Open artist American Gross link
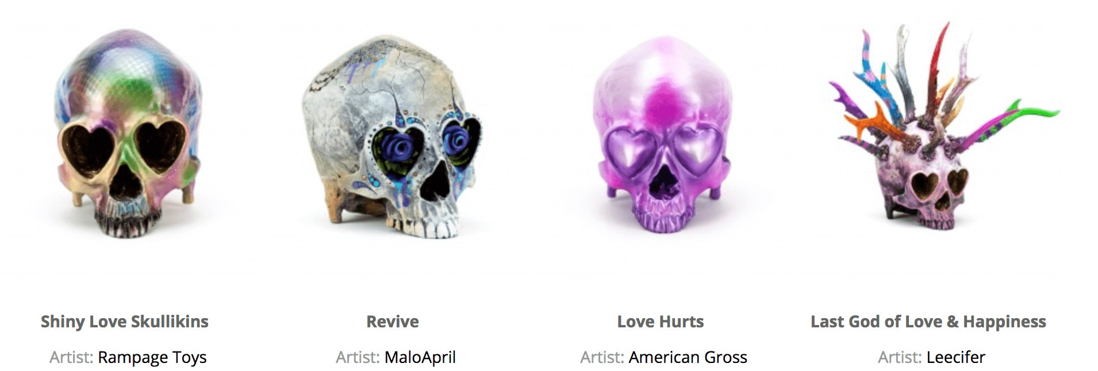1098x371 pixels. click(688, 357)
